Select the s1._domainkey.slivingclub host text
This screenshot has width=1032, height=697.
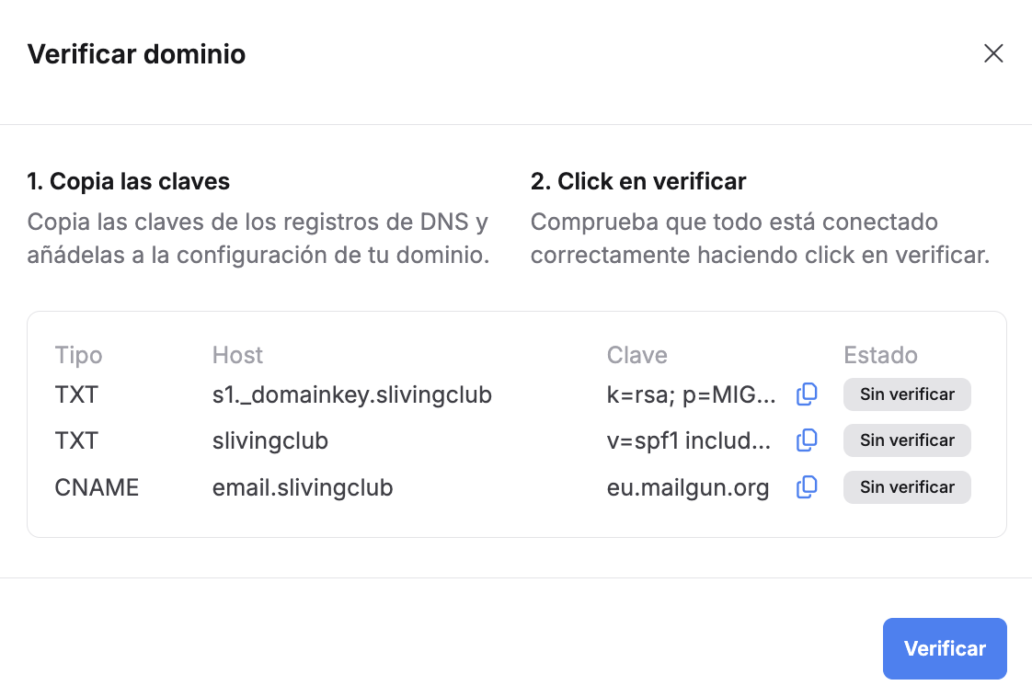point(352,394)
